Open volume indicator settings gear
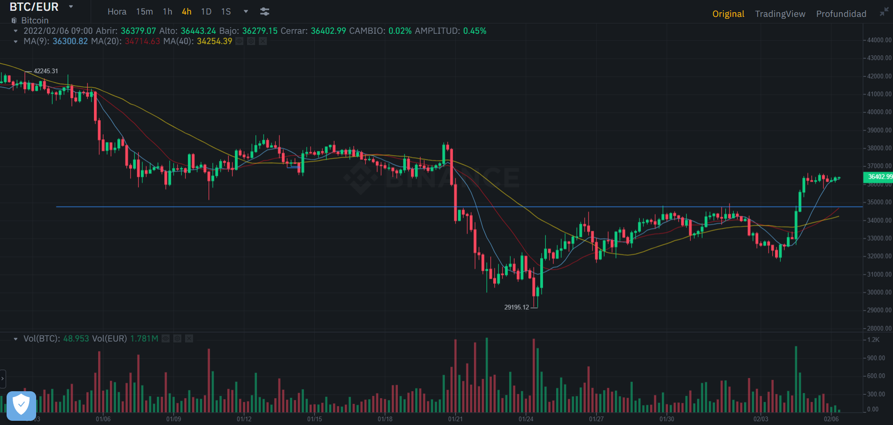Screen dimensions: 893x425 click(177, 339)
